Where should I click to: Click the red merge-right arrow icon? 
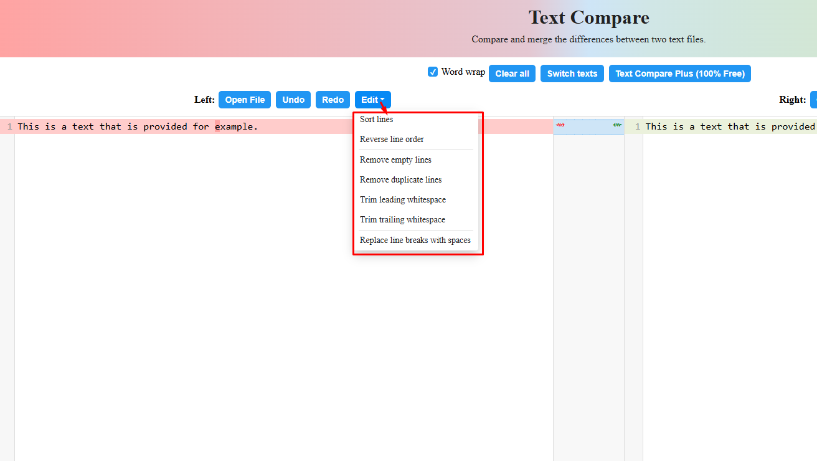point(560,125)
